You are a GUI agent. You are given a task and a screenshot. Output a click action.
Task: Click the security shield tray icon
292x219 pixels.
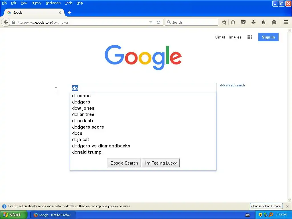click(260, 215)
